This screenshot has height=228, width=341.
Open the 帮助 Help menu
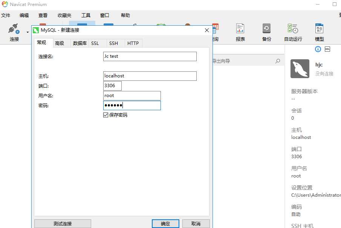pyautogui.click(x=125, y=15)
